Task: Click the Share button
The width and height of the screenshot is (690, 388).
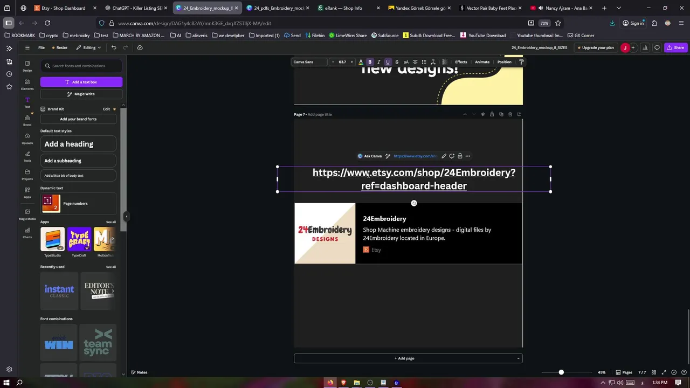Action: pos(675,47)
